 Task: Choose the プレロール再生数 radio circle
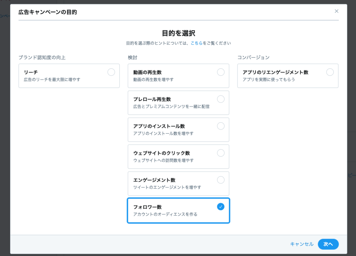coord(221,99)
